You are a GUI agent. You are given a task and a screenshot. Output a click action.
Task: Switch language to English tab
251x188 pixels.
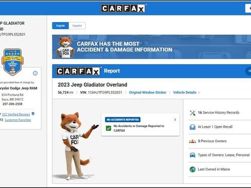(x=61, y=26)
